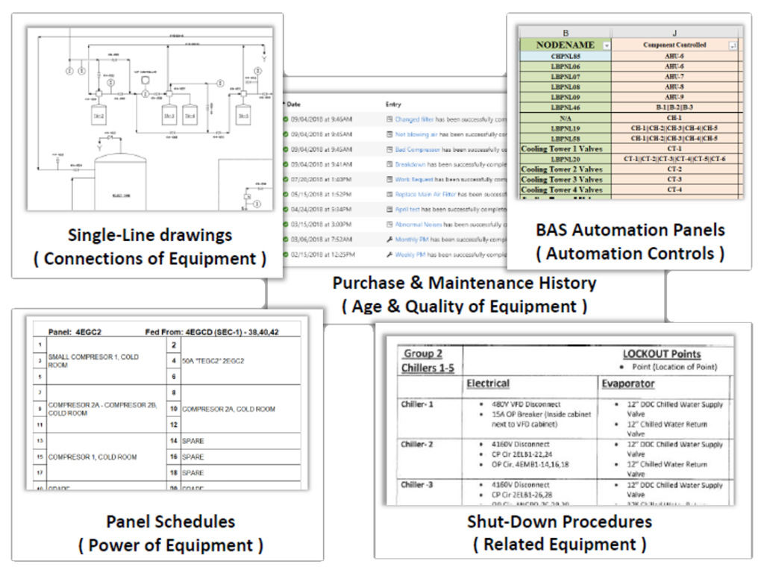Click the 'LOCKOUT Points' heading

pos(662,354)
